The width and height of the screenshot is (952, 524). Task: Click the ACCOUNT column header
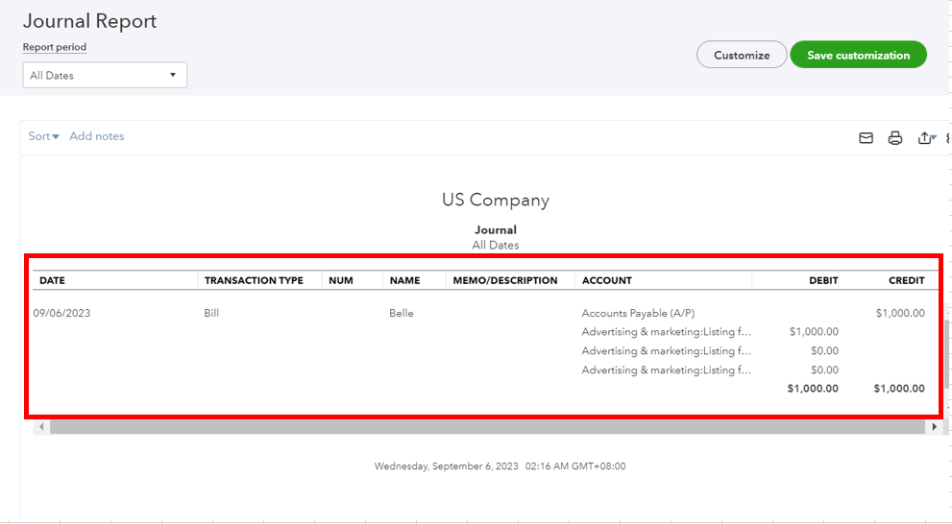(x=607, y=281)
